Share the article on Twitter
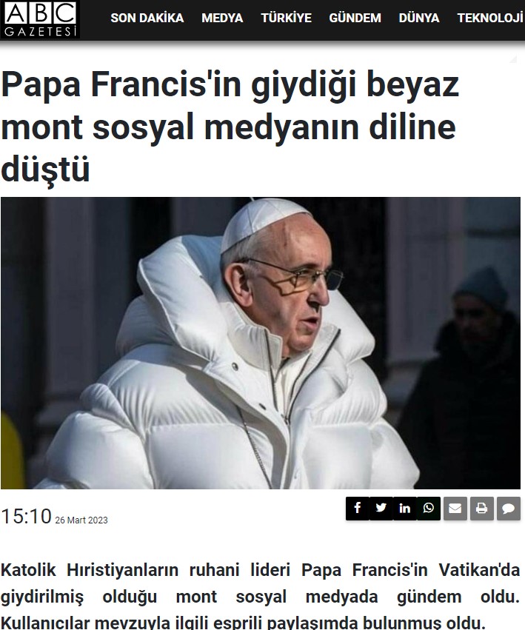The height and width of the screenshot is (630, 525). pyautogui.click(x=381, y=509)
